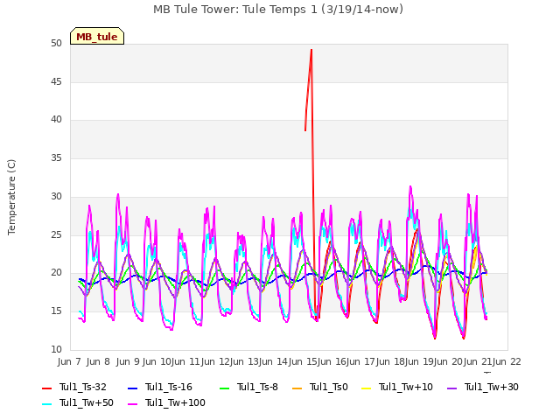Select the Tul1_Ts0 legend label

point(329,387)
